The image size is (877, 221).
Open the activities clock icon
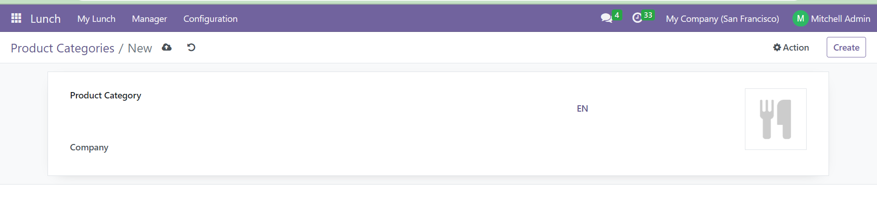click(x=637, y=18)
